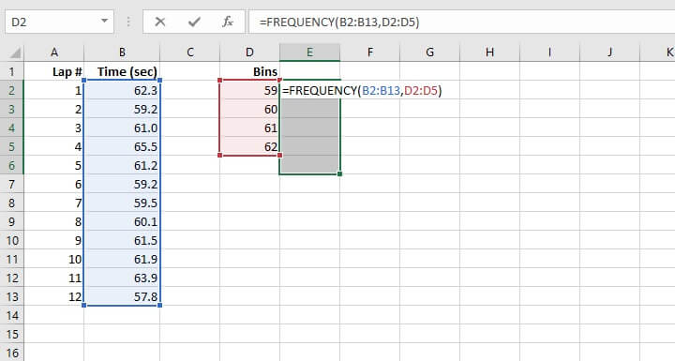Viewport: 675px width, 361px height.
Task: Select cell with time 62.3
Action: 122,90
